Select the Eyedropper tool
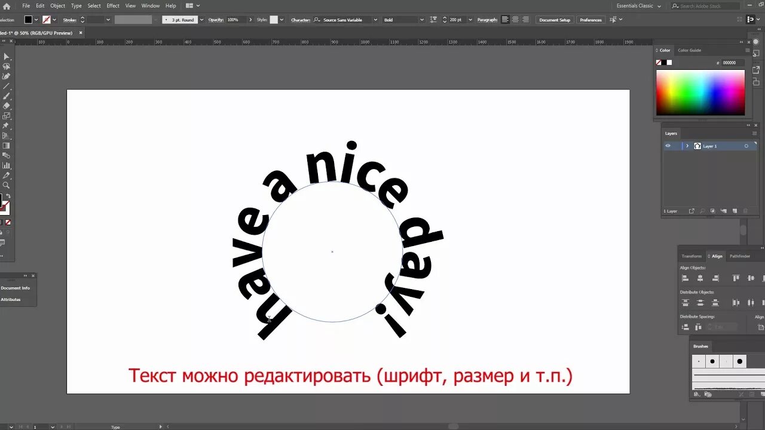The width and height of the screenshot is (765, 430). 6,176
